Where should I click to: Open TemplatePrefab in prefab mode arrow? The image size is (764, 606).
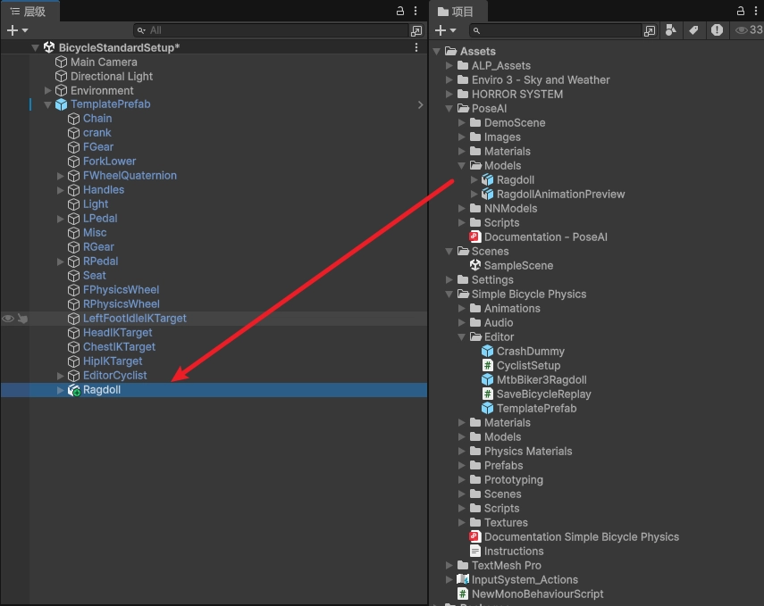(420, 104)
